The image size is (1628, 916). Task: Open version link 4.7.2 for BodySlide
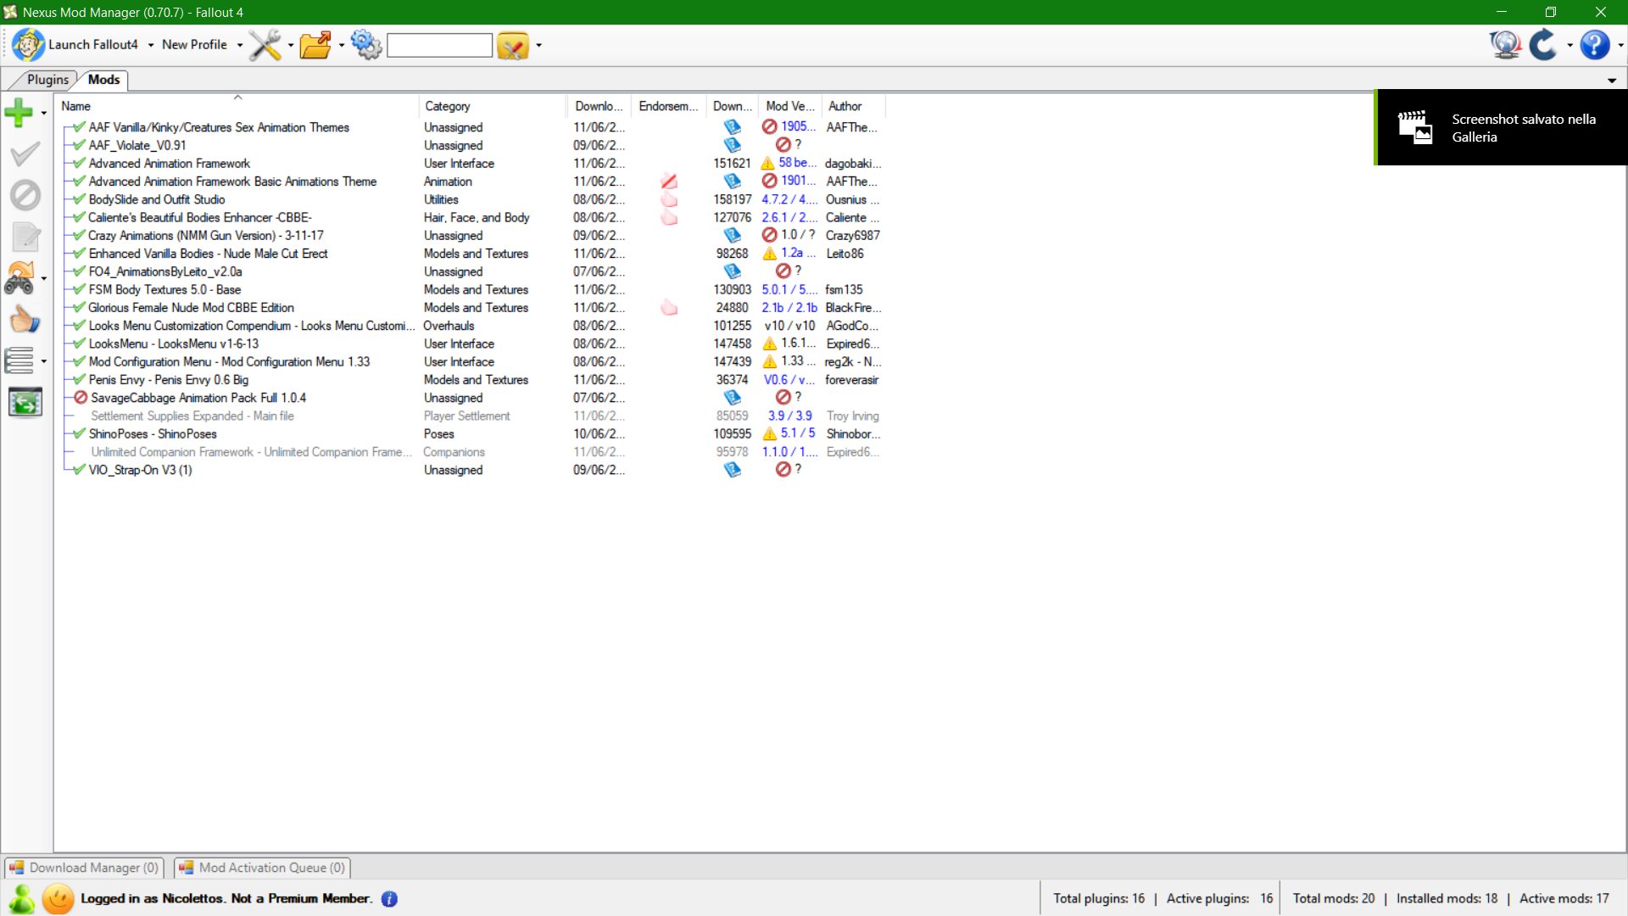point(789,199)
